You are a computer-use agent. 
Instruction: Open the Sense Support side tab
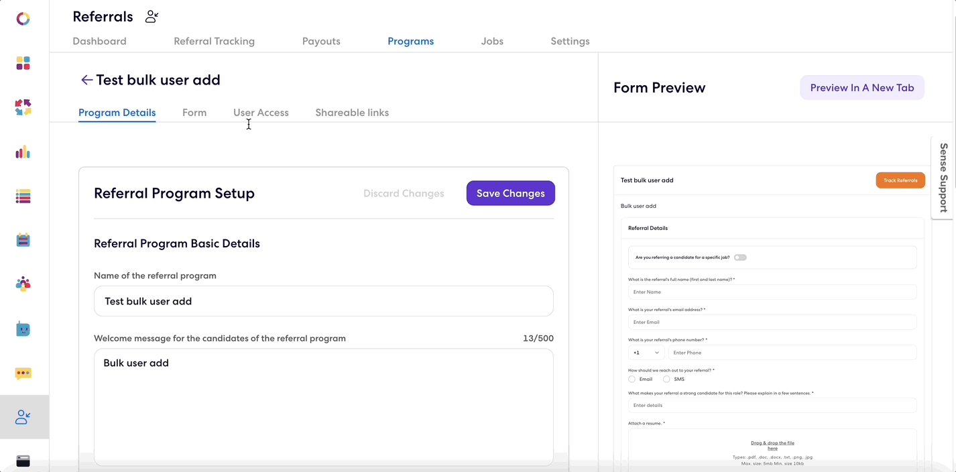(943, 178)
